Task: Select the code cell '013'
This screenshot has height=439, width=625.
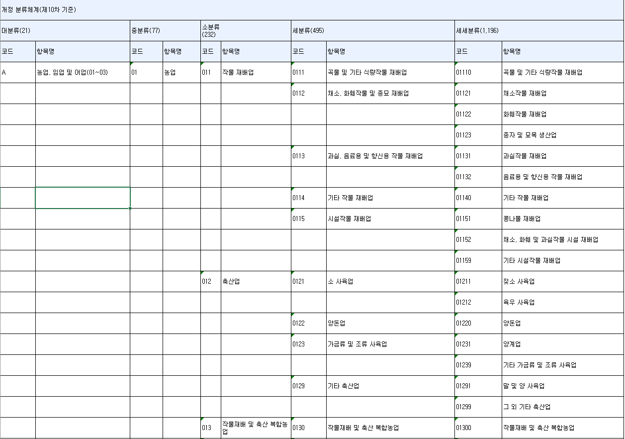Action: 211,428
